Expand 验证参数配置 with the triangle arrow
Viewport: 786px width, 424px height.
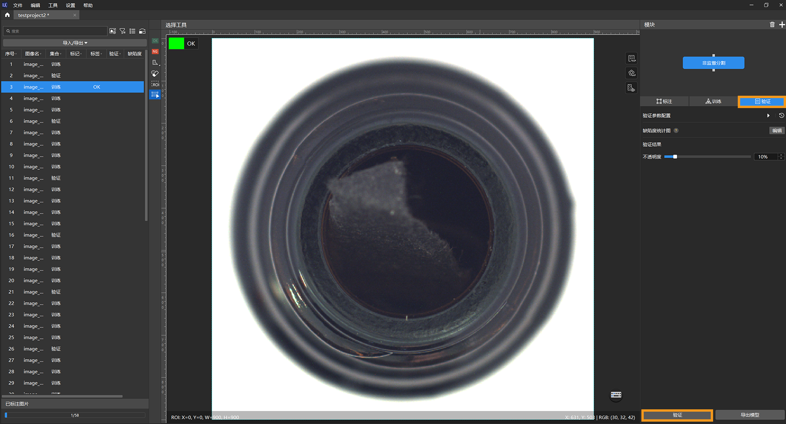(768, 115)
